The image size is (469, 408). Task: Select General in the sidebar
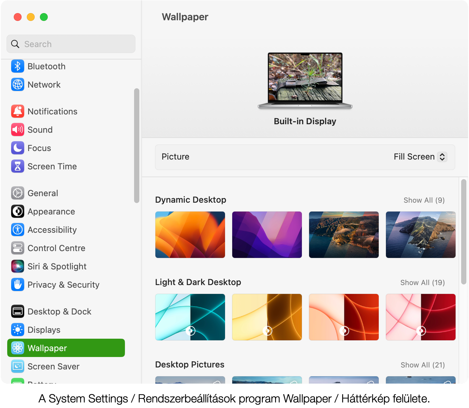(43, 193)
